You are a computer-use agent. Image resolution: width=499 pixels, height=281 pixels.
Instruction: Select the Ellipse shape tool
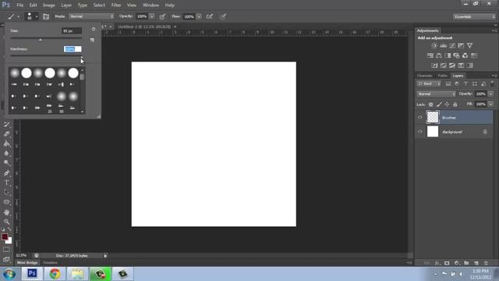[6, 202]
